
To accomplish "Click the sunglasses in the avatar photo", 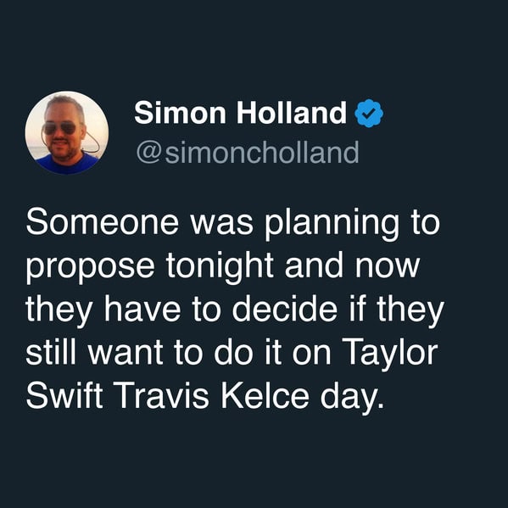I will pyautogui.click(x=59, y=128).
